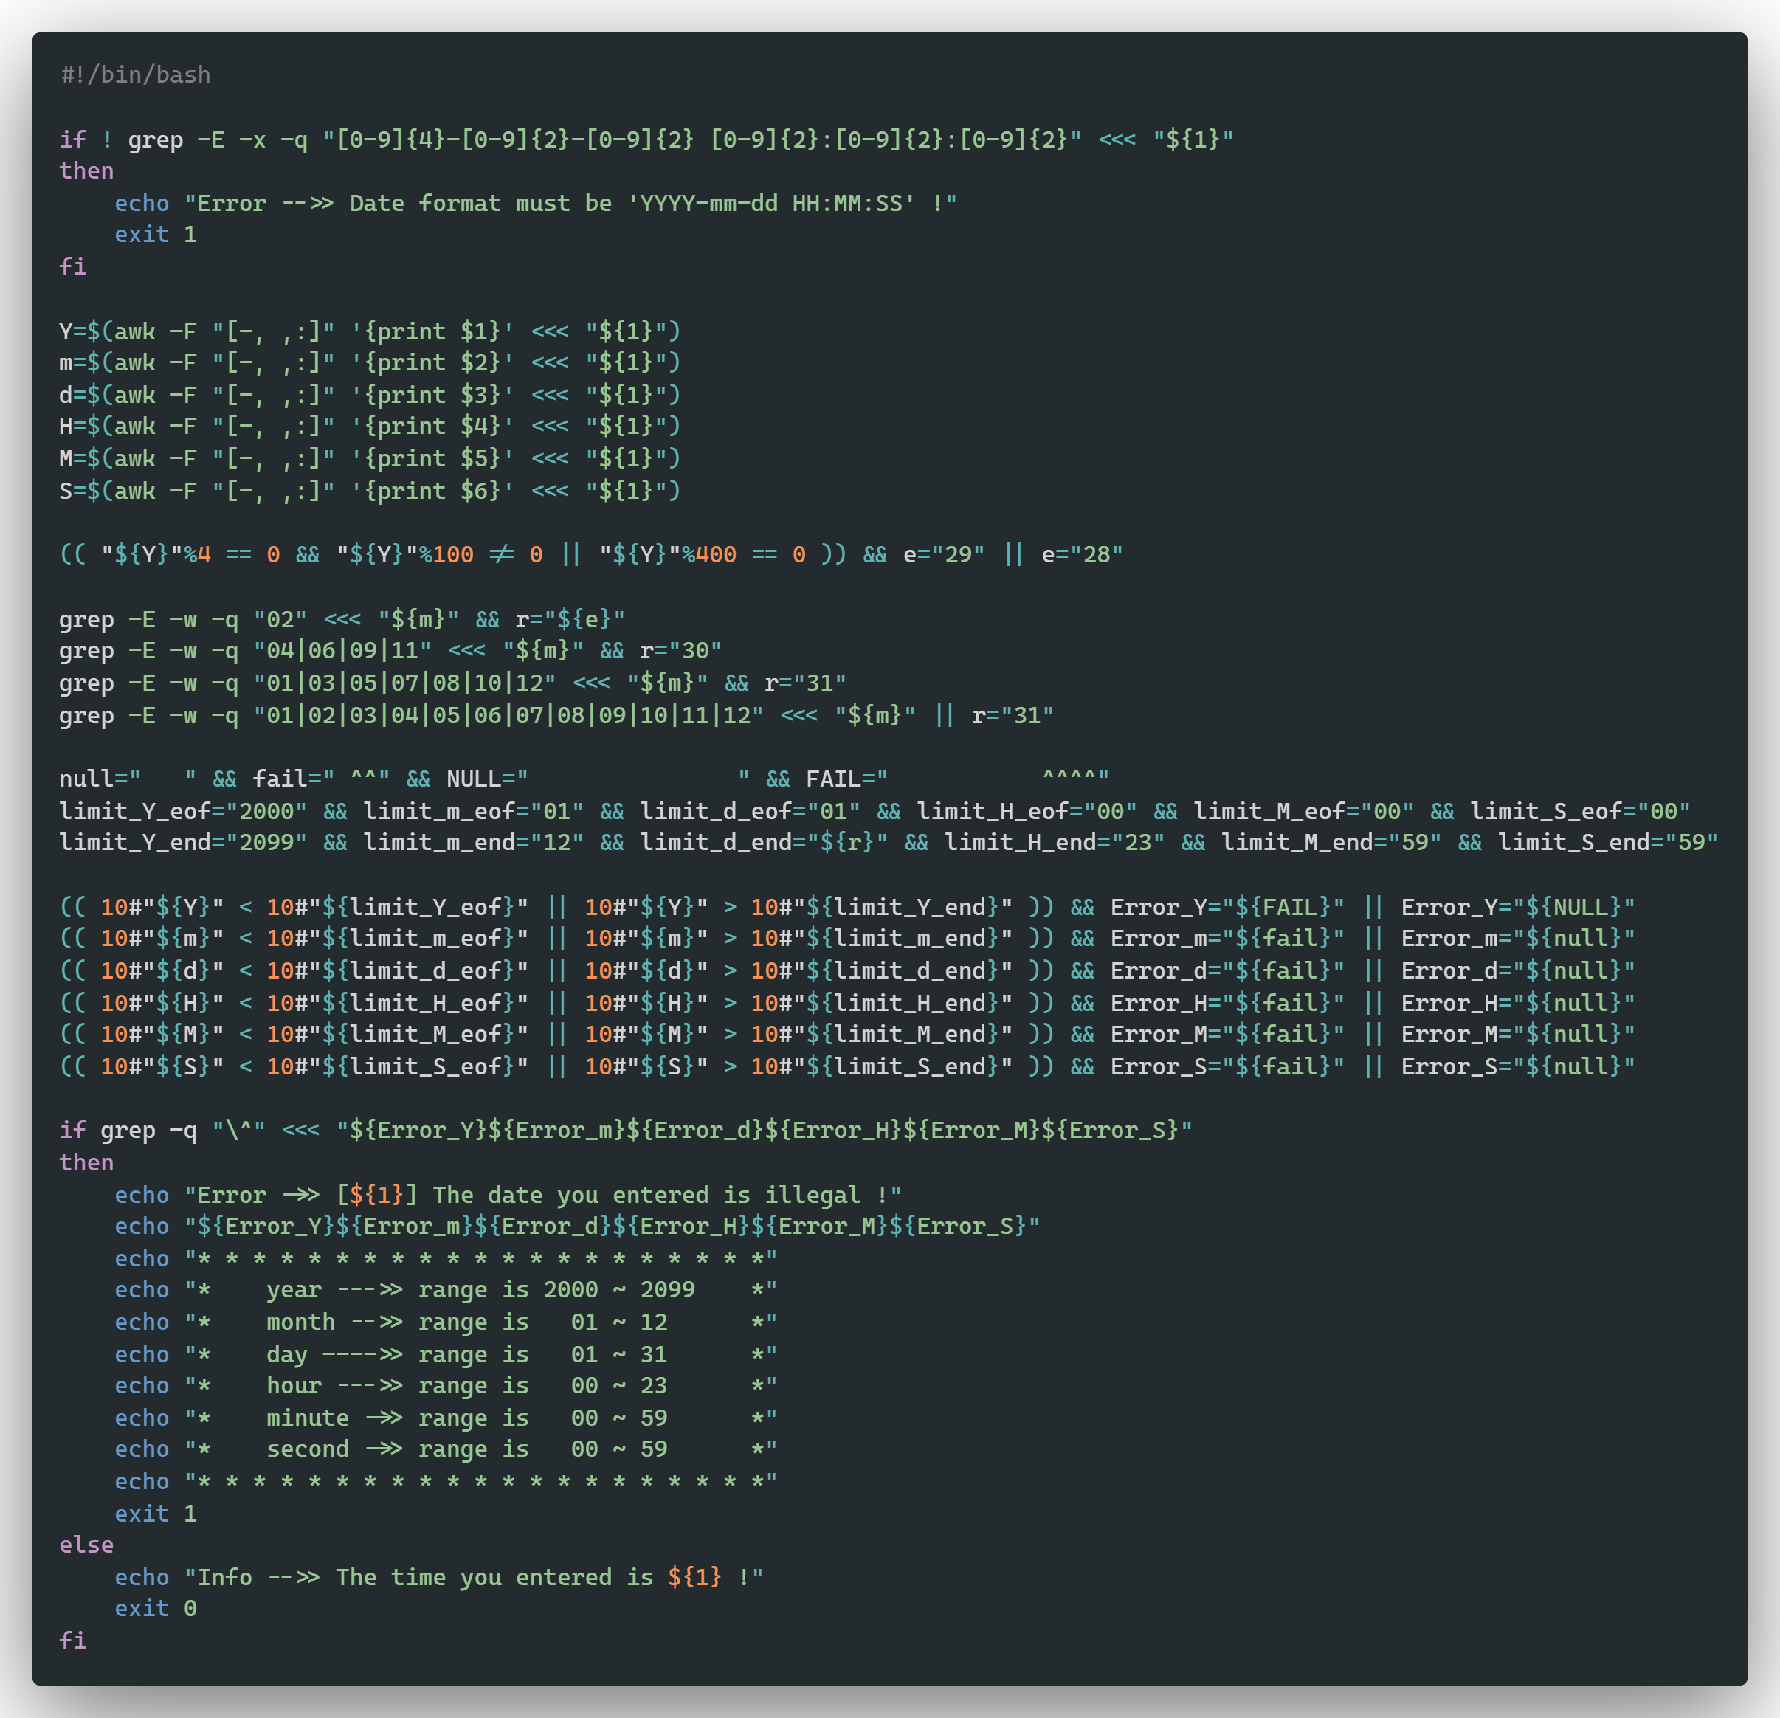Click the limit_Y_eof="2000" assignment
This screenshot has width=1780, height=1718.
[182, 811]
